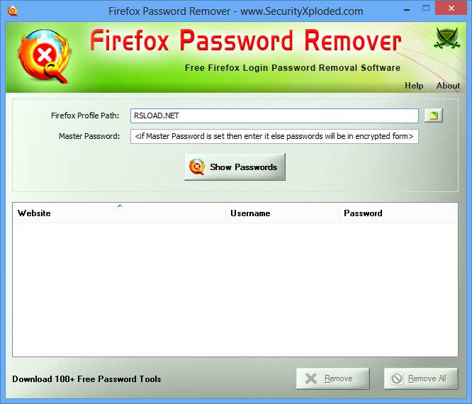Click the crossed swords SecurityXploded logo

447,38
